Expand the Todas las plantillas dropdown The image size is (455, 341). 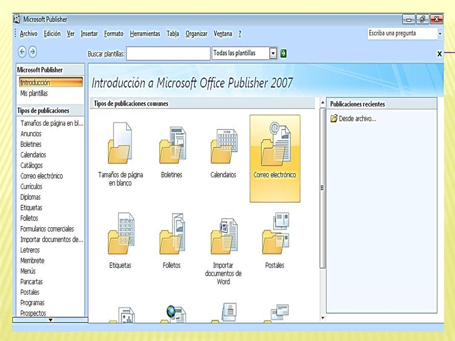273,53
